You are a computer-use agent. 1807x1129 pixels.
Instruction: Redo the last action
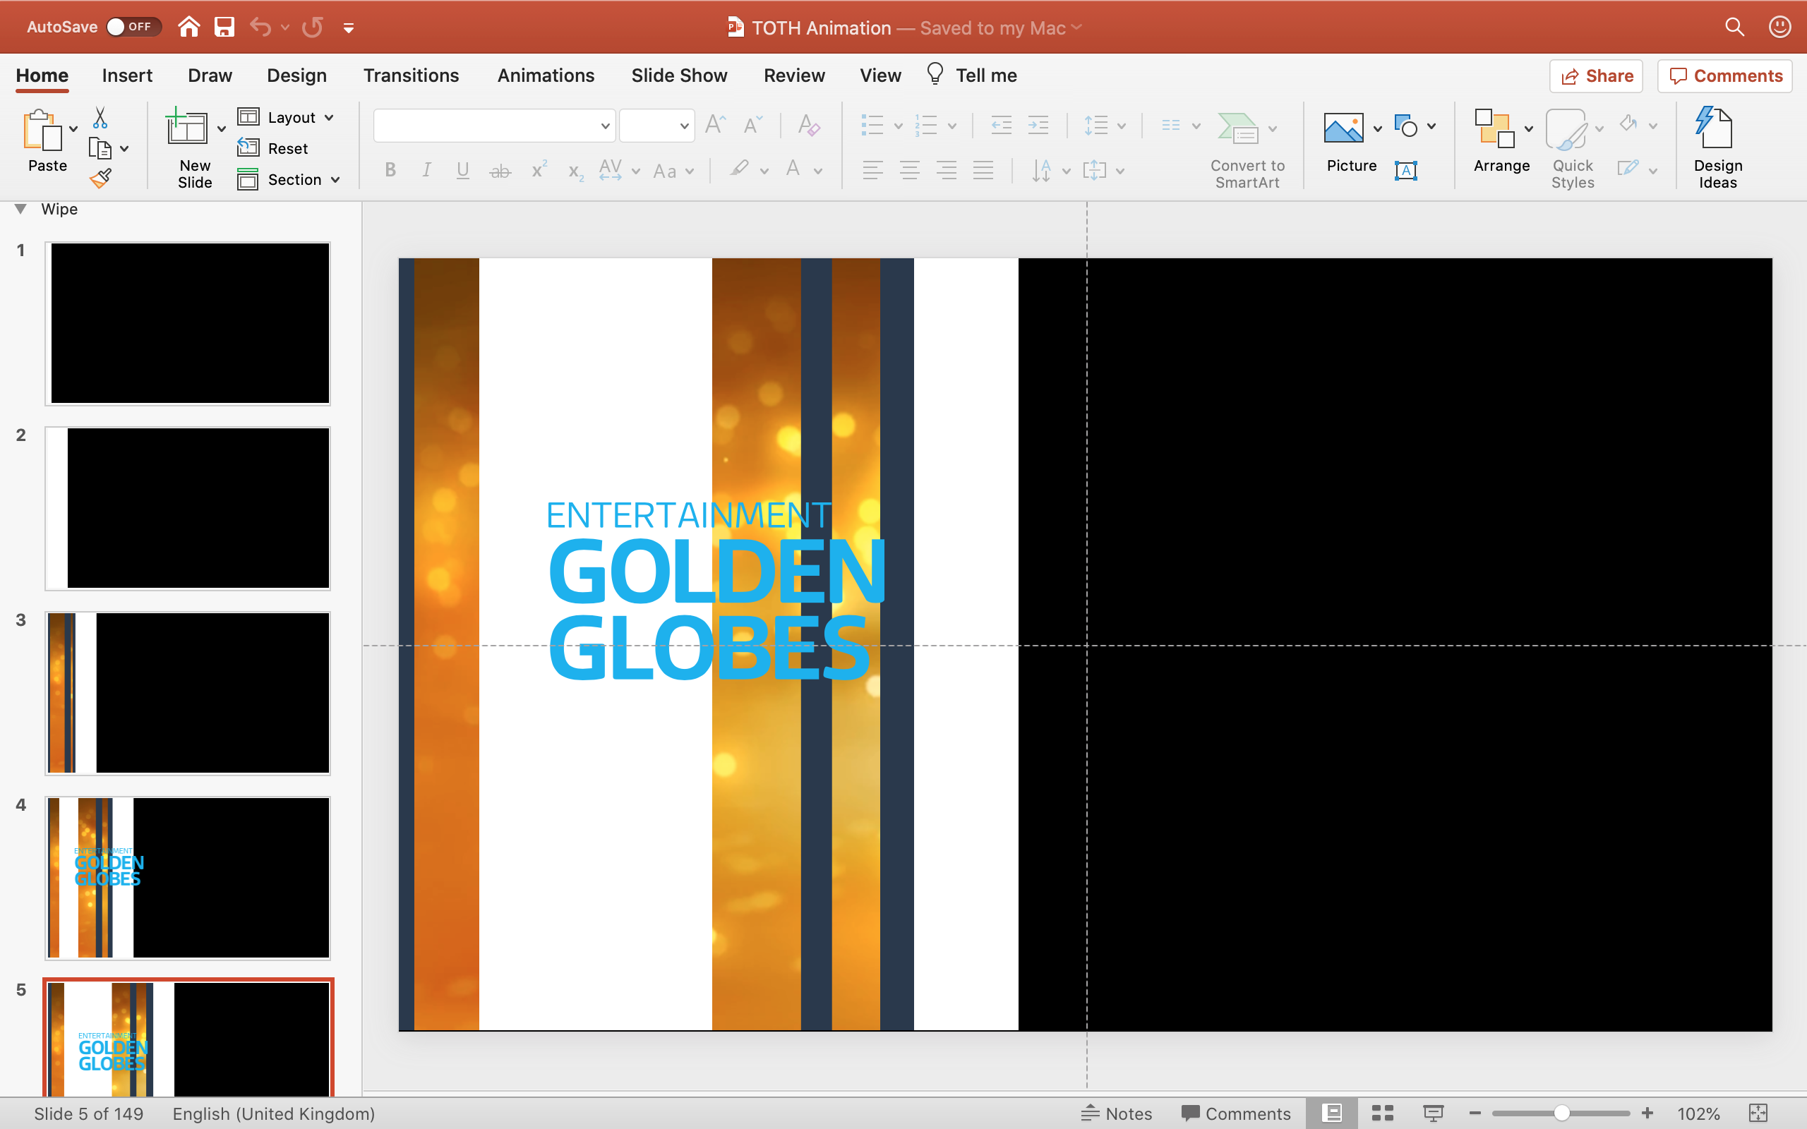(x=313, y=28)
